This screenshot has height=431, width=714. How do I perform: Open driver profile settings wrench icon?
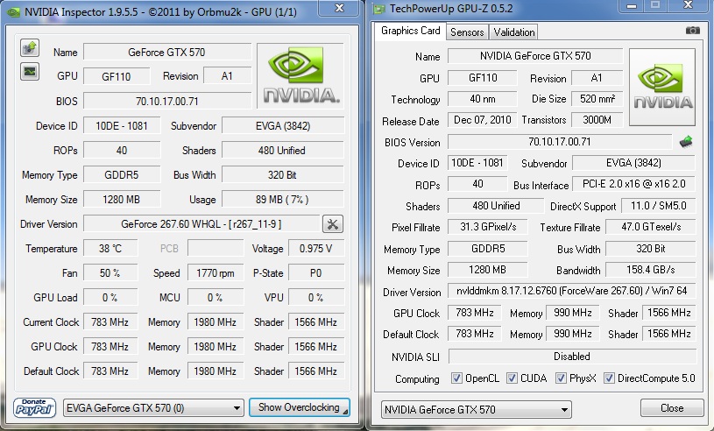tap(333, 224)
